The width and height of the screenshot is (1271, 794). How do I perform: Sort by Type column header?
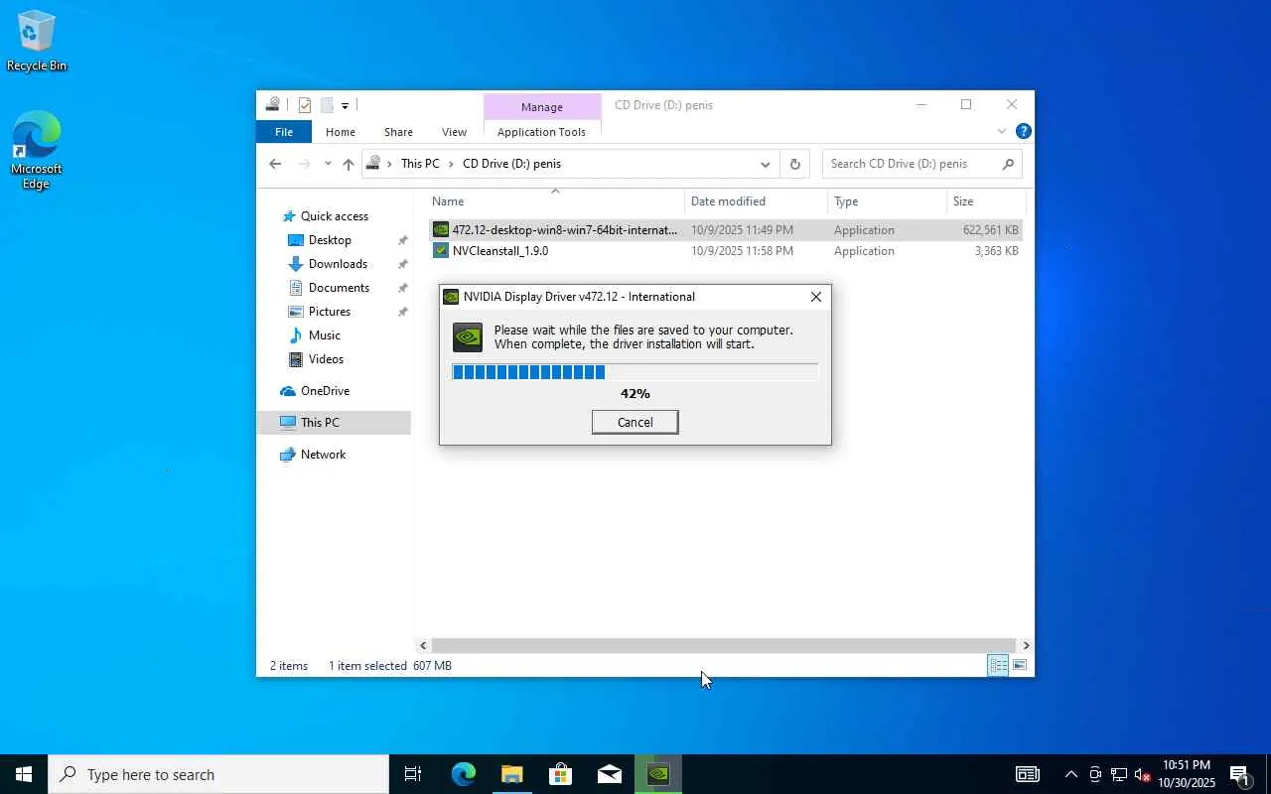tap(887, 201)
